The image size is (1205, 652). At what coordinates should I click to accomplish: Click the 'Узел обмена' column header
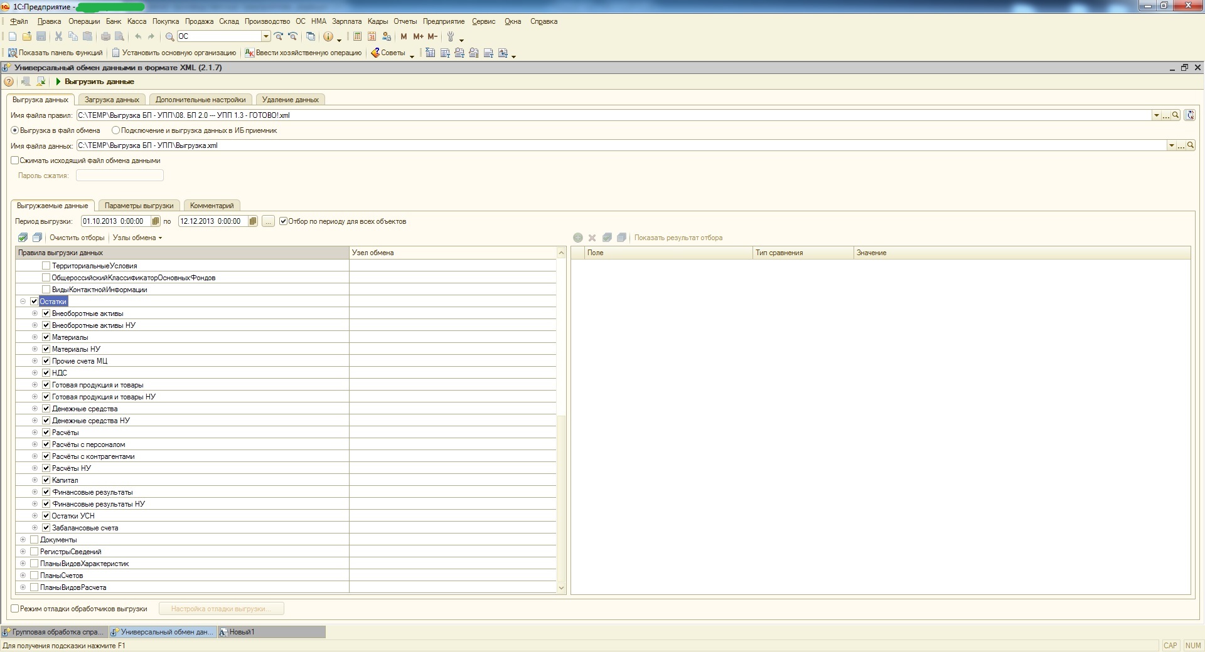(453, 253)
